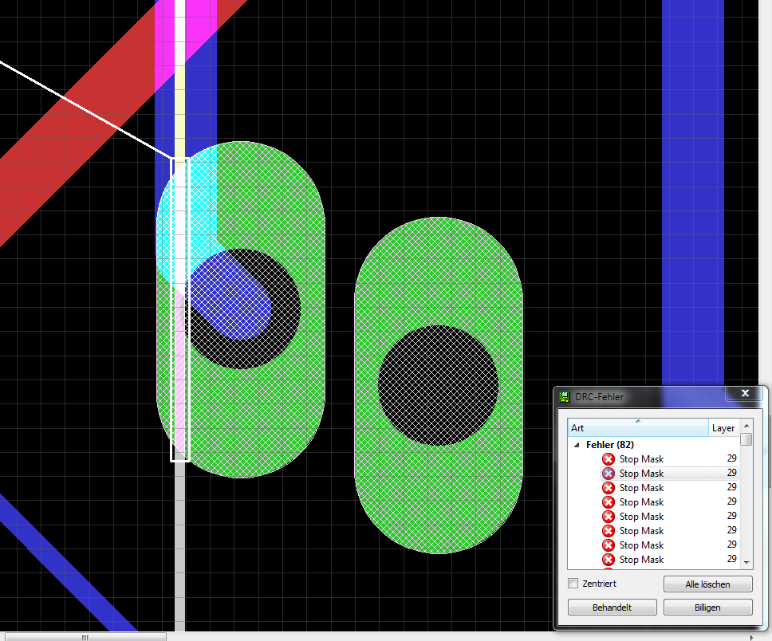Click the Billigen button
The width and height of the screenshot is (772, 641).
pos(707,608)
